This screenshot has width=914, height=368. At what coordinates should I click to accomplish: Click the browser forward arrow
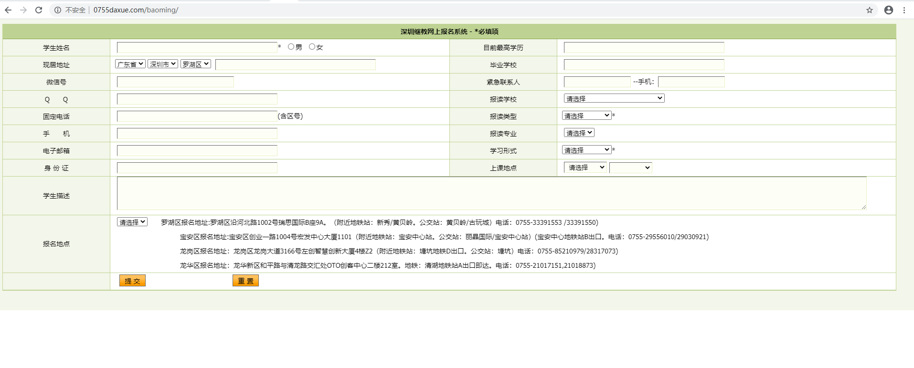pyautogui.click(x=23, y=10)
